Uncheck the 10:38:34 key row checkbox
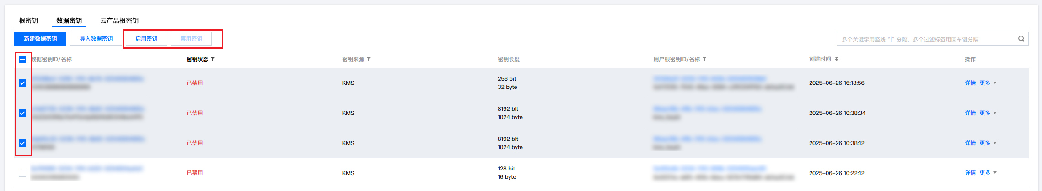1042x191 pixels. (x=22, y=113)
